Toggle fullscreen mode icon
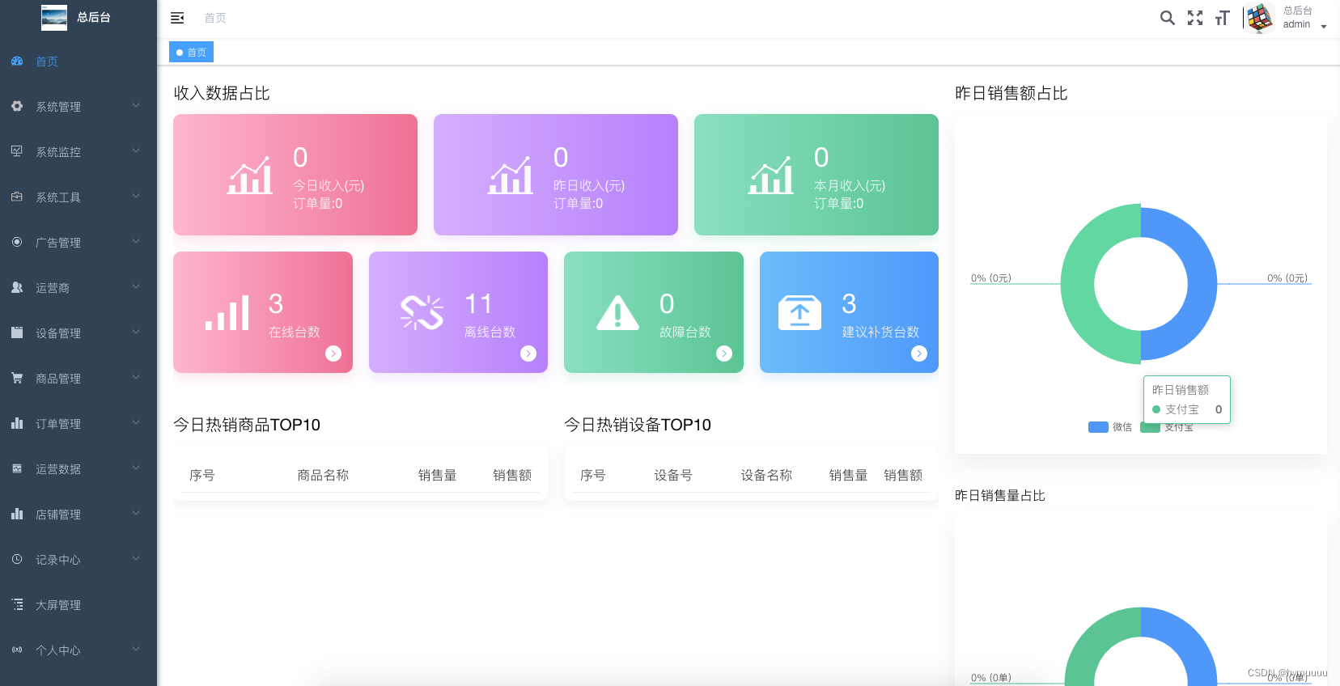Screen dimensions: 1340x686 (1195, 18)
